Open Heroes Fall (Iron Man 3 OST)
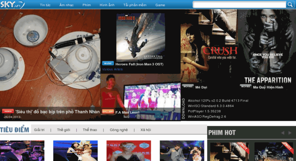 139,64
